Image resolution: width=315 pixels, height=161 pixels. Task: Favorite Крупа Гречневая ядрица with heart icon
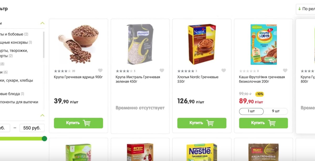point(100,70)
